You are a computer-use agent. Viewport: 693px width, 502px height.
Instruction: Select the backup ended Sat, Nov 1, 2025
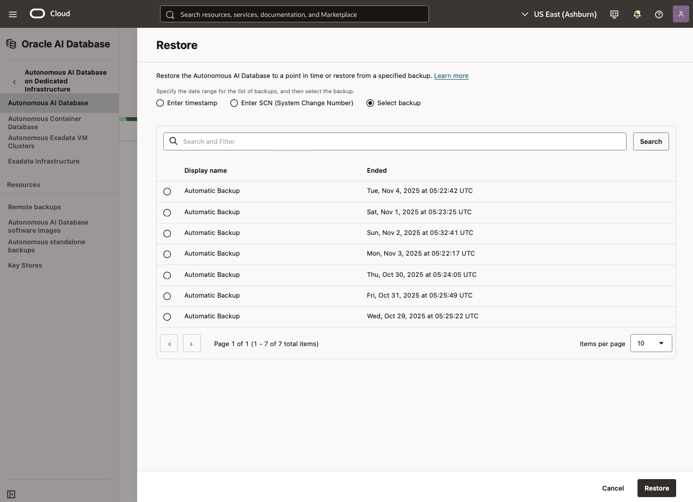[167, 213]
